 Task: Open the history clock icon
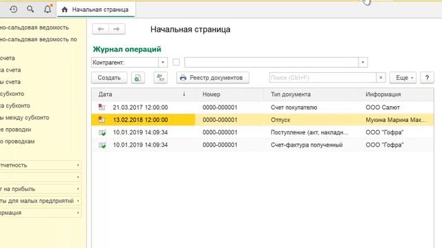pyautogui.click(x=13, y=10)
